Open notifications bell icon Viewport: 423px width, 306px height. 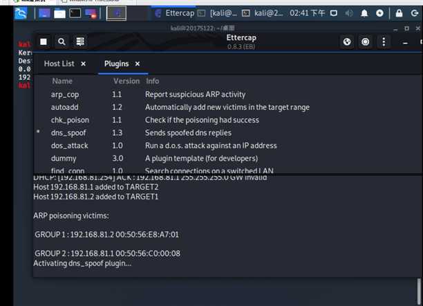click(364, 13)
